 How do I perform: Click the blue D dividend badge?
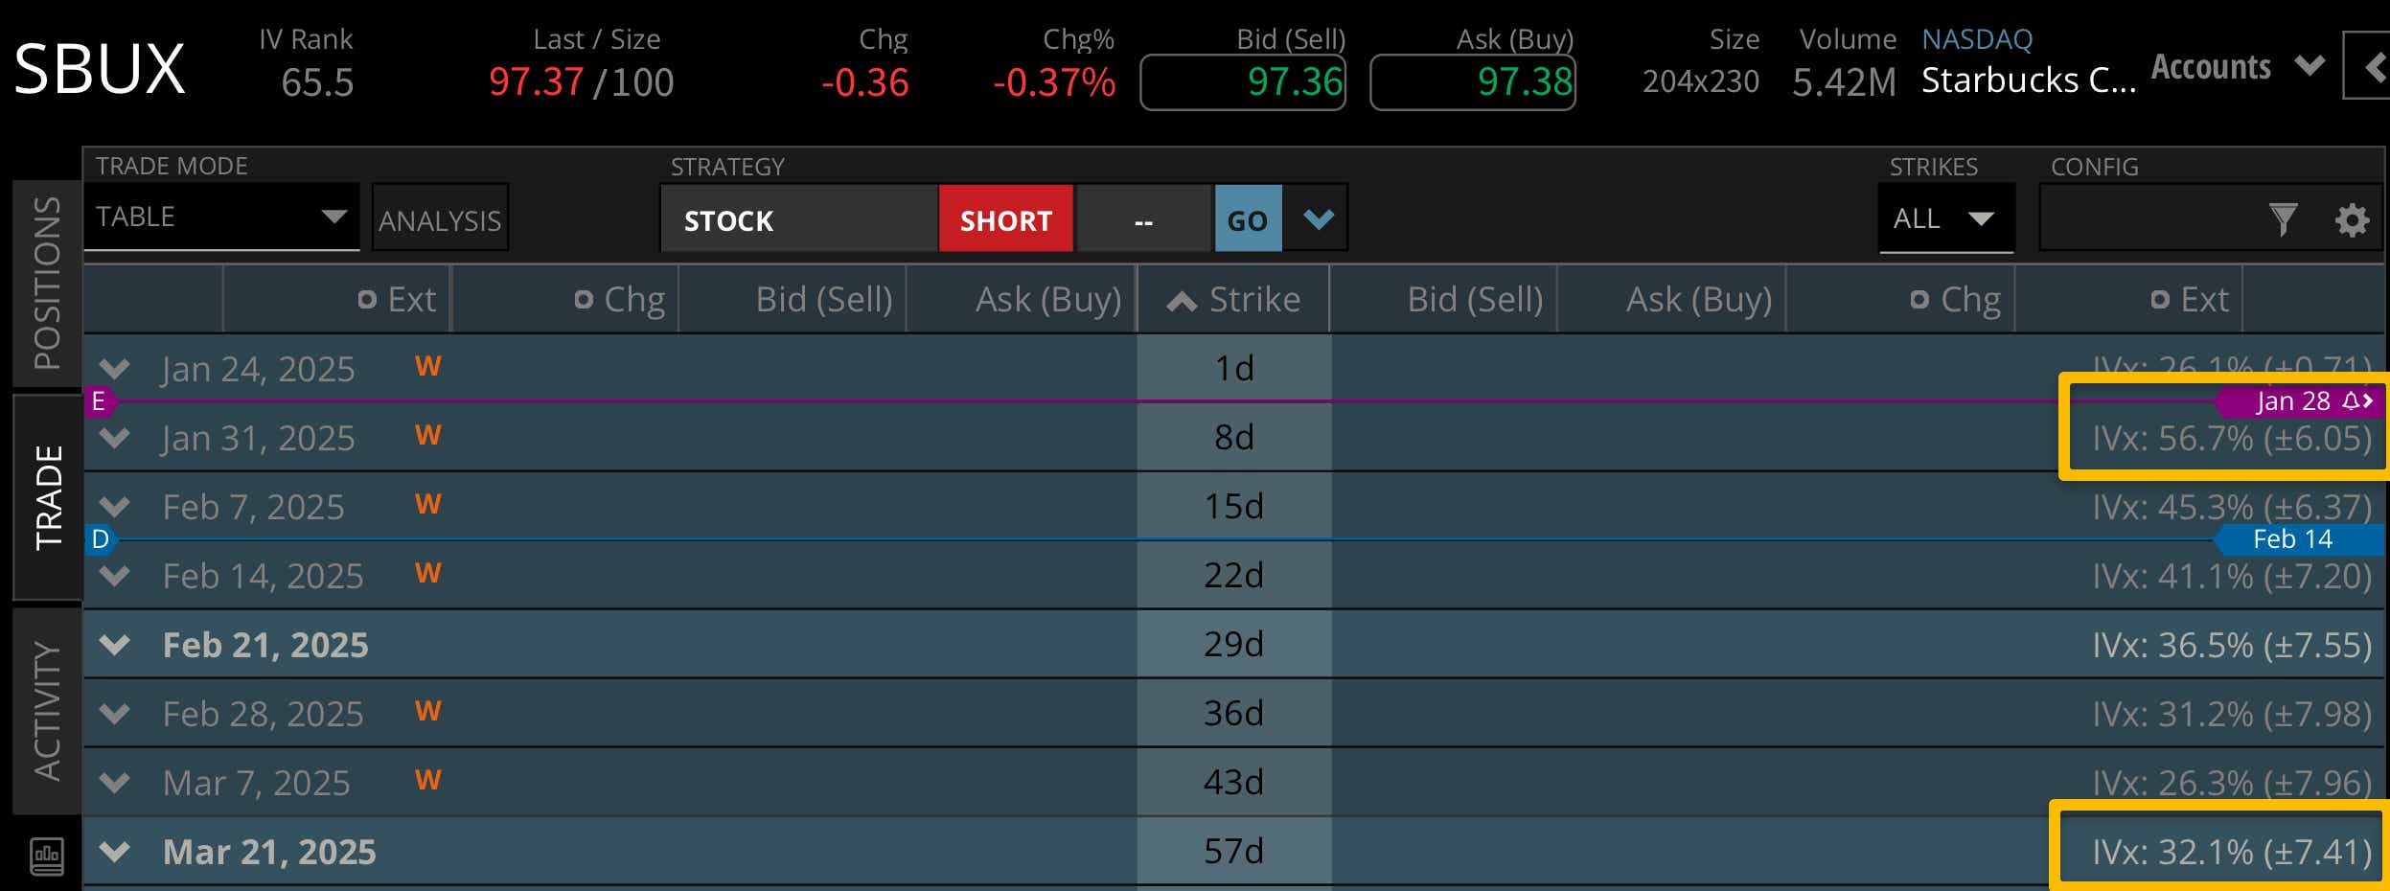(100, 539)
